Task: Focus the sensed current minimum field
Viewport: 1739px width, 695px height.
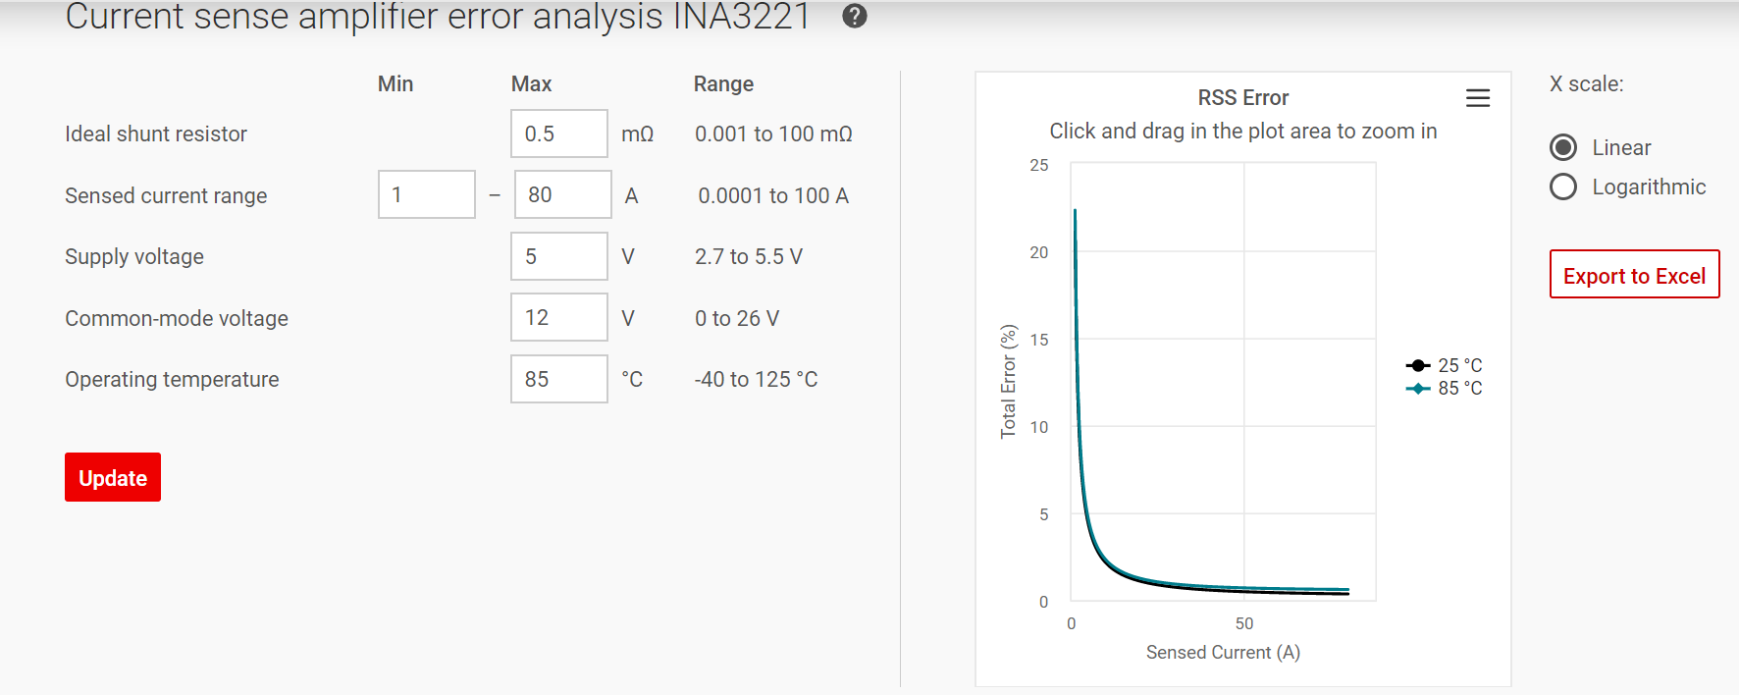Action: point(427,194)
